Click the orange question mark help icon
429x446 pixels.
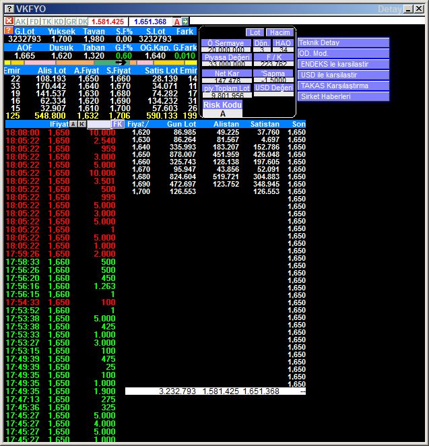[x=8, y=31]
